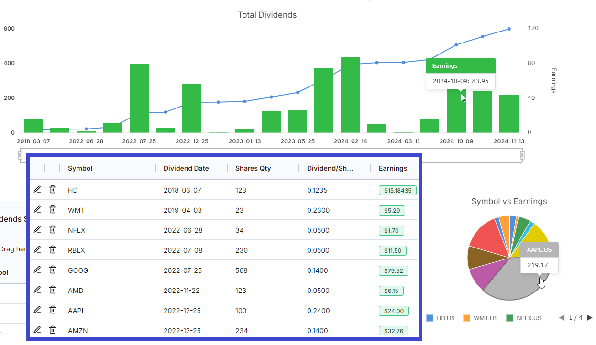596x345 pixels.
Task: Sort by the Dividend Date column header
Action: [186, 168]
